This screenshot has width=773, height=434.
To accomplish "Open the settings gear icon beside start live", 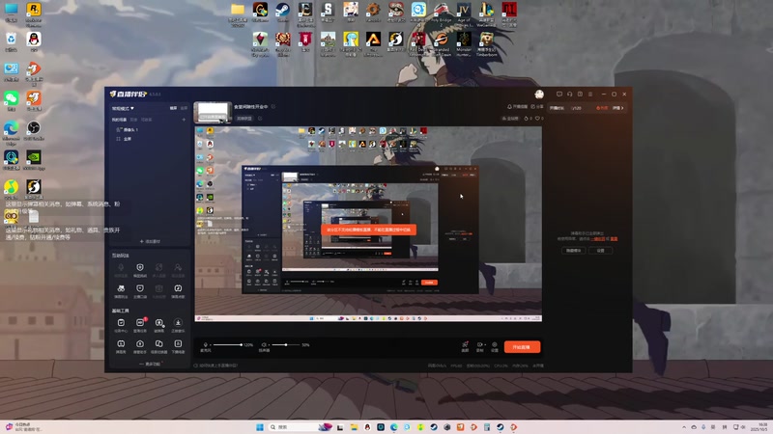I will point(495,347).
